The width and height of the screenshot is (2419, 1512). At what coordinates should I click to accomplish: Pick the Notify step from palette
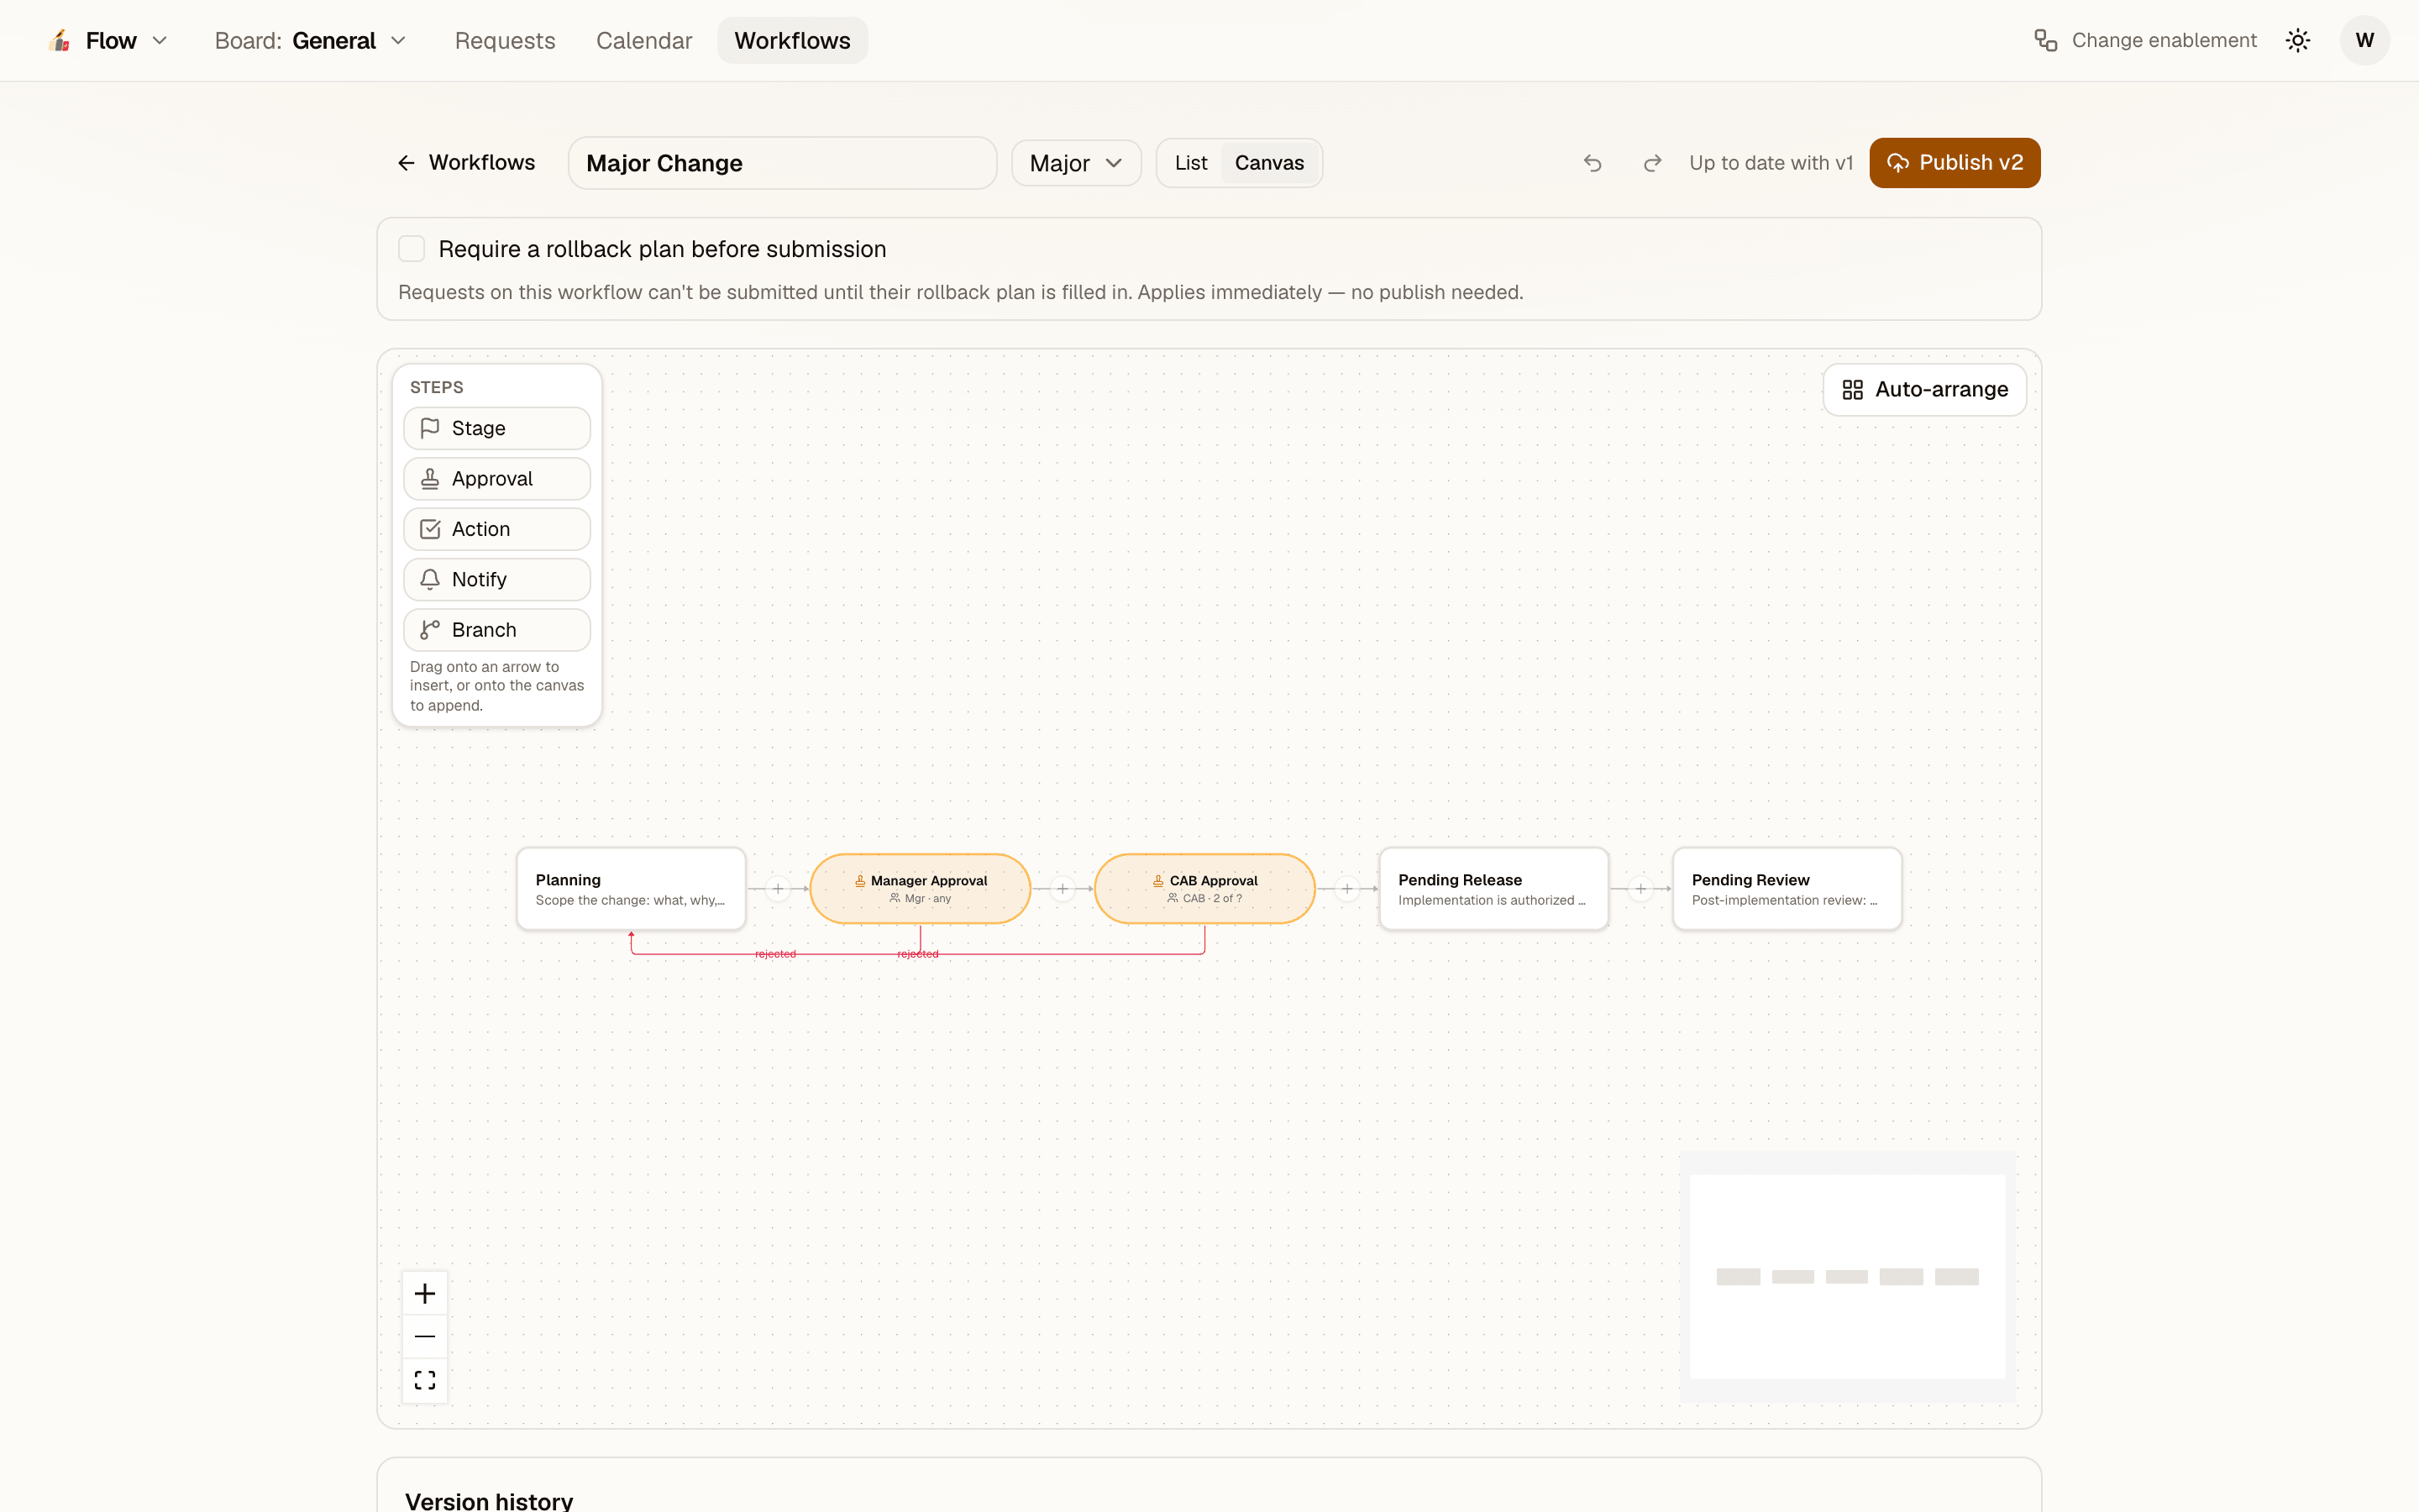click(496, 580)
